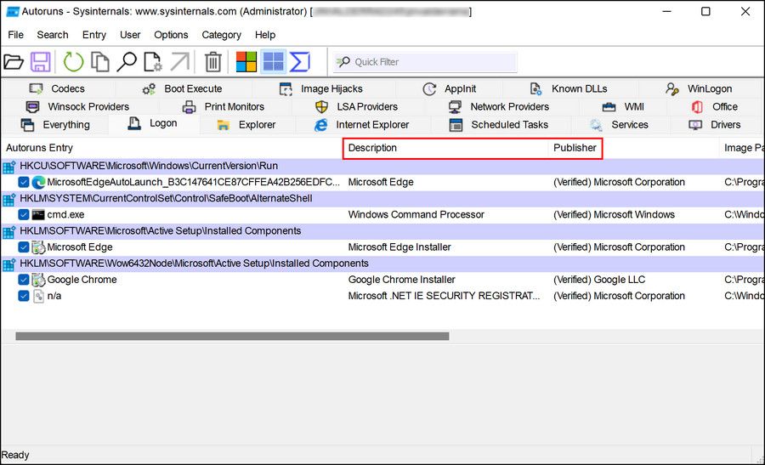
Task: Open the Entry menu
Action: pos(94,35)
